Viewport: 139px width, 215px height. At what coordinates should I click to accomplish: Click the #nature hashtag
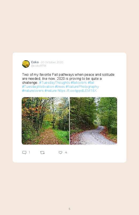point(51,91)
